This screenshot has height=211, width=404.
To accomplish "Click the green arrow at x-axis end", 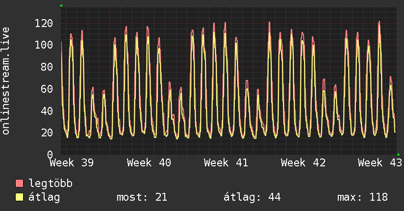I will pyautogui.click(x=399, y=155).
